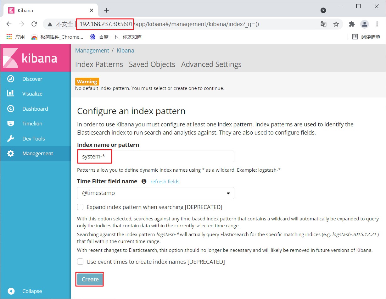Open the 阅读清单 reading list
386x299 pixels.
coord(366,37)
